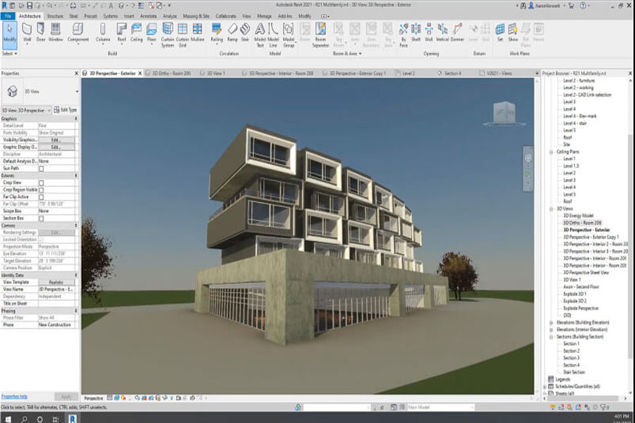Collapse Sections (Building Section) node
Image resolution: width=635 pixels, height=423 pixels.
click(551, 337)
